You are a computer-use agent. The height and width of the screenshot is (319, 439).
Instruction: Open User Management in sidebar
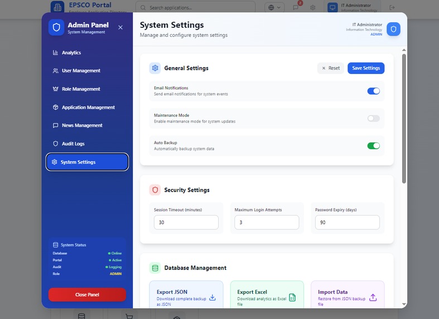pos(87,71)
